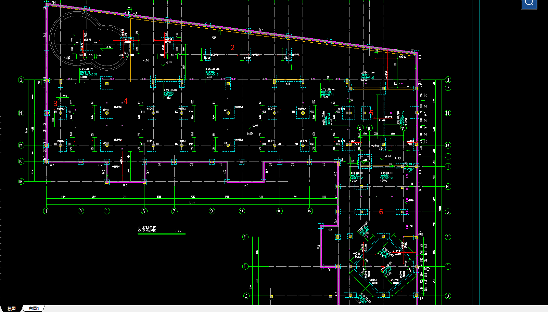Screen dimensions: 548x312
Task: Pick grid axis bubble 1
Action: click(46, 211)
